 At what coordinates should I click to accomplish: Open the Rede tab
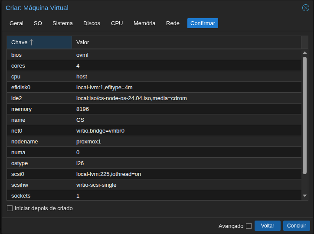173,23
